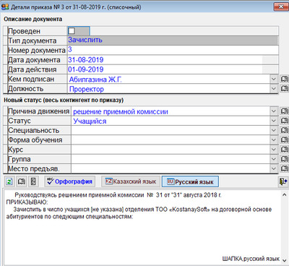The image size is (289, 266).
Task: Click the green refresh icon in toolbar
Action: [9, 181]
